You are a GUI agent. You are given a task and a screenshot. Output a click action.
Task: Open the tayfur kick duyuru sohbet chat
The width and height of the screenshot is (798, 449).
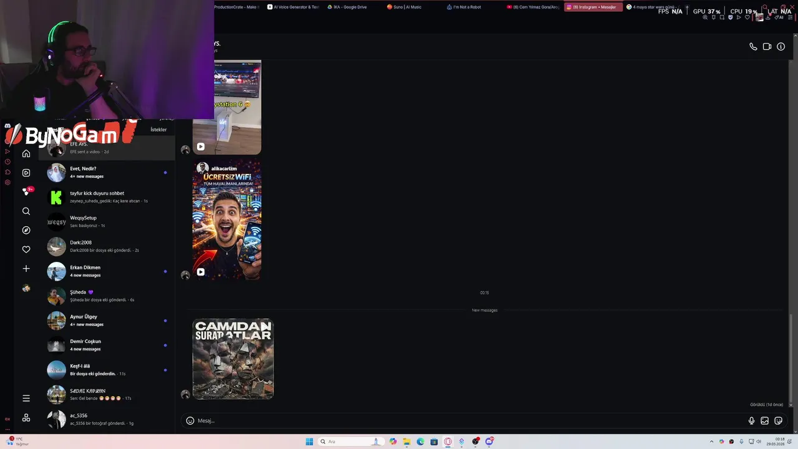click(107, 197)
